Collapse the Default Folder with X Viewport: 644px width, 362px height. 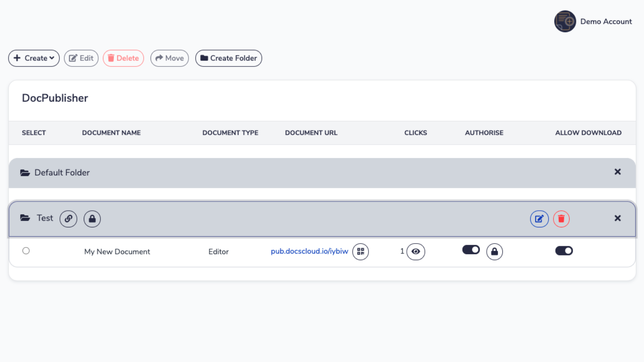click(x=618, y=172)
